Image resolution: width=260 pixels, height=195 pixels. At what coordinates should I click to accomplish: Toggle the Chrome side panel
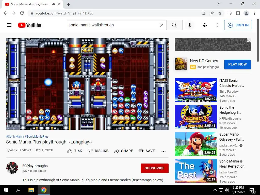(x=238, y=13)
